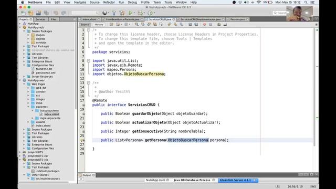
Task: Click the Projects panel vertical scrollbar
Action: pyautogui.click(x=76, y=65)
